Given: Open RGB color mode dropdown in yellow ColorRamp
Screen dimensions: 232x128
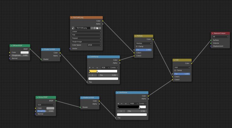Looking at the screenshot, I should click(x=105, y=67).
